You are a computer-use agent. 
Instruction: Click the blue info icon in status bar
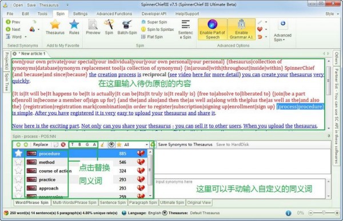tap(288, 213)
